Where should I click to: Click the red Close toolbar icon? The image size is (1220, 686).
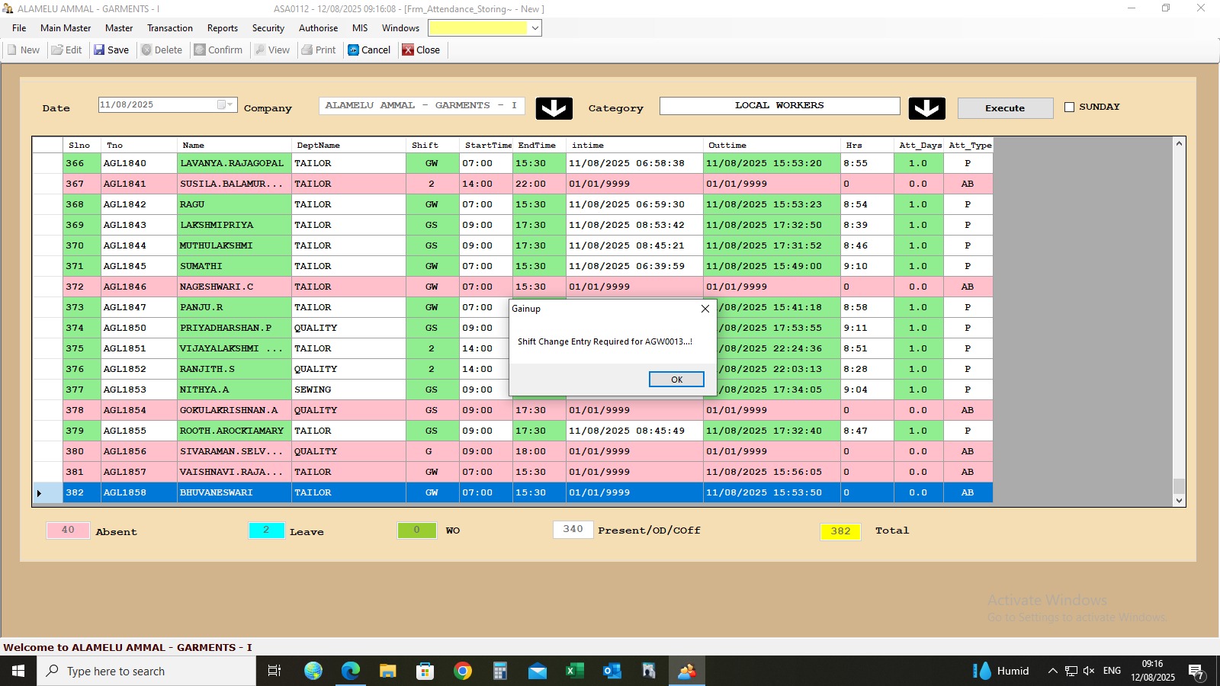409,50
